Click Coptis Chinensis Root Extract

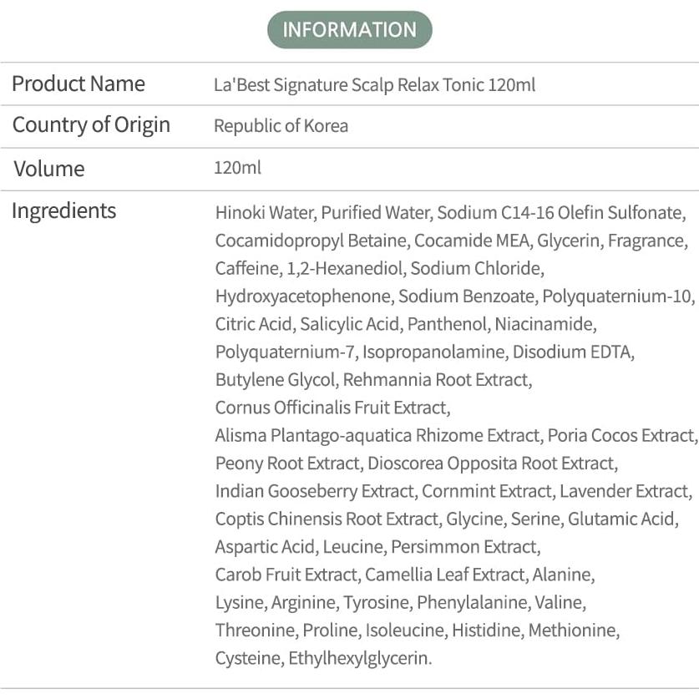326,519
